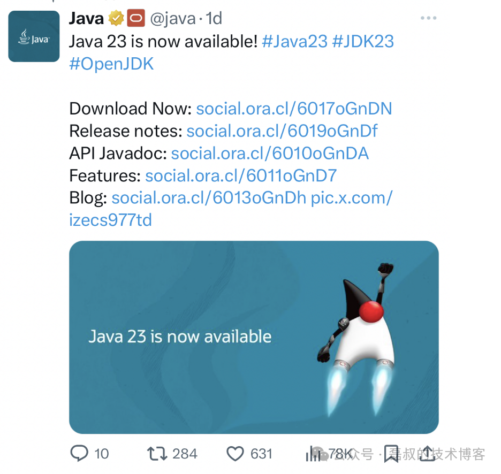Click the gold verified badge
Image resolution: width=501 pixels, height=474 pixels.
point(116,18)
